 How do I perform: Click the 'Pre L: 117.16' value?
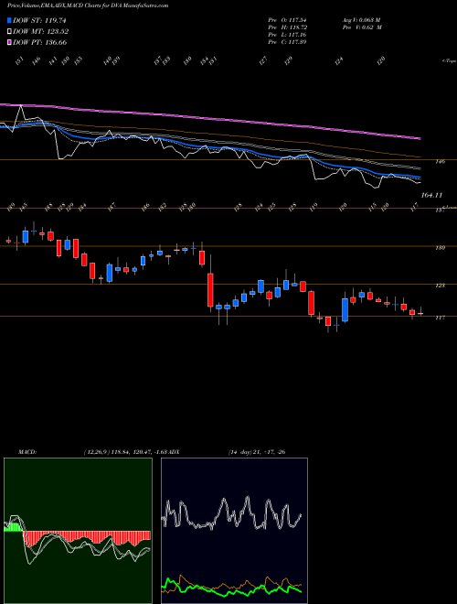click(x=287, y=35)
